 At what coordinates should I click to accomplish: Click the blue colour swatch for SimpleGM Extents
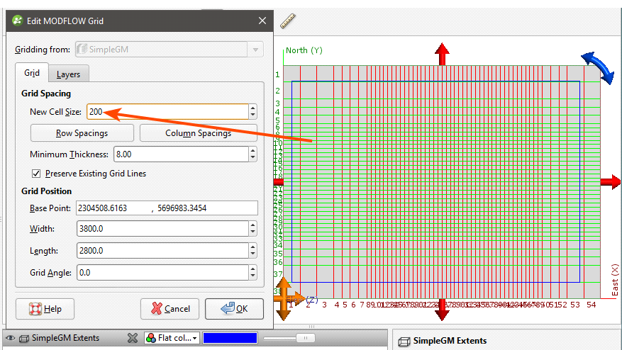pos(231,338)
